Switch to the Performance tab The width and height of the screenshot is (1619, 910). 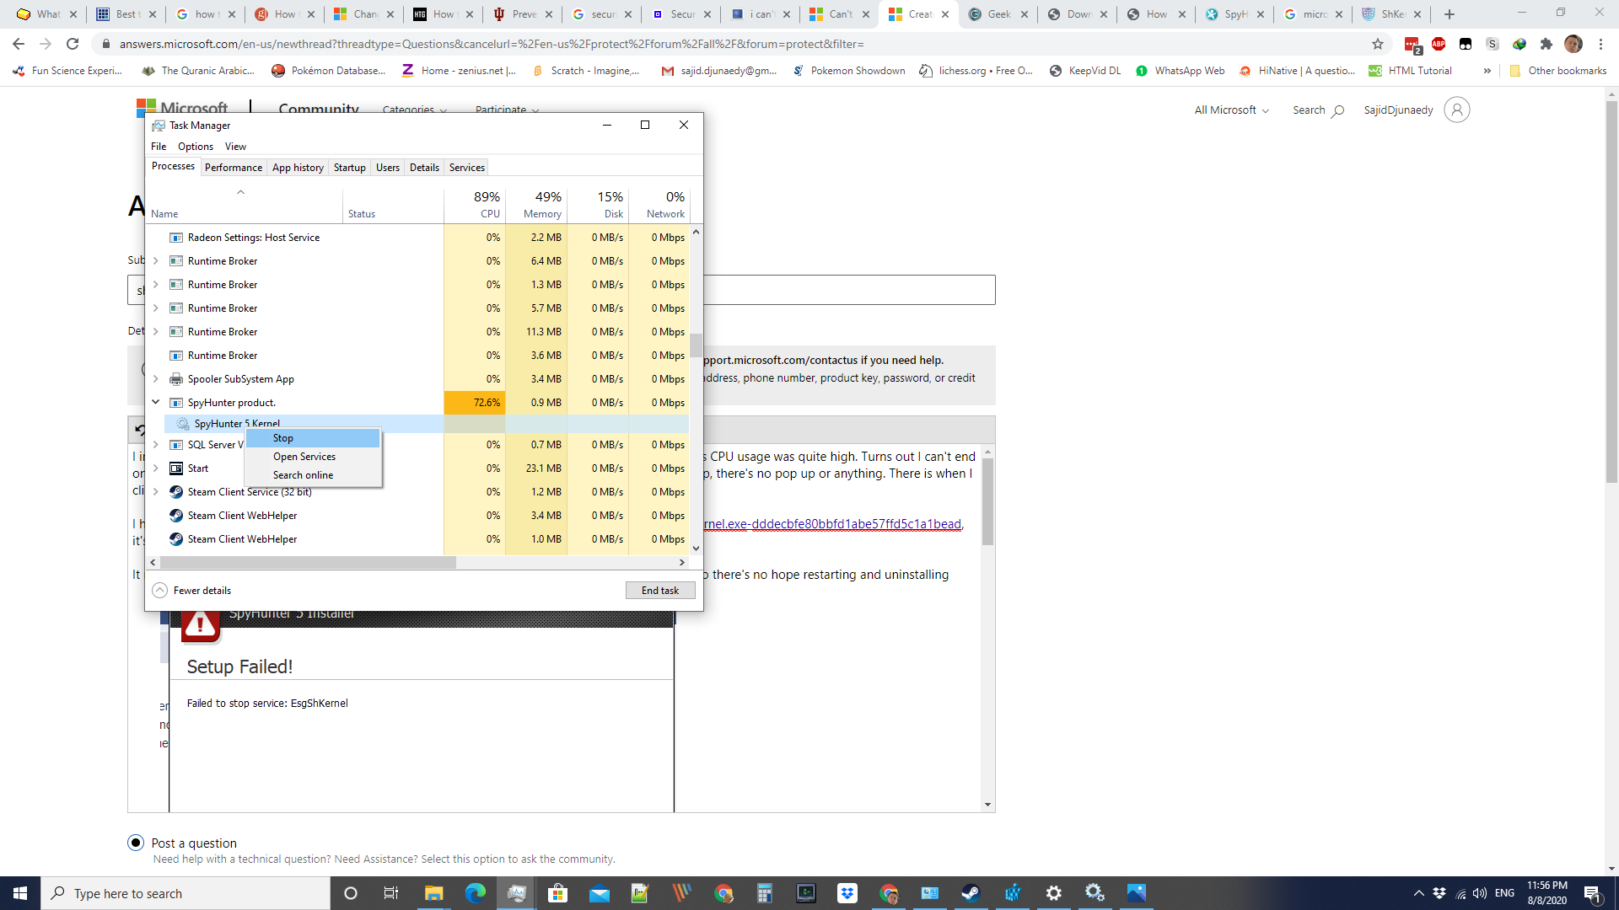[234, 168]
